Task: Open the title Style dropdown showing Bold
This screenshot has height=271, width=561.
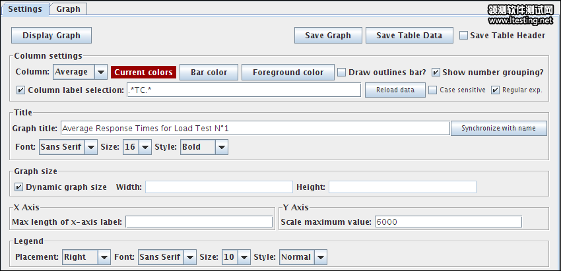Action: pos(204,147)
